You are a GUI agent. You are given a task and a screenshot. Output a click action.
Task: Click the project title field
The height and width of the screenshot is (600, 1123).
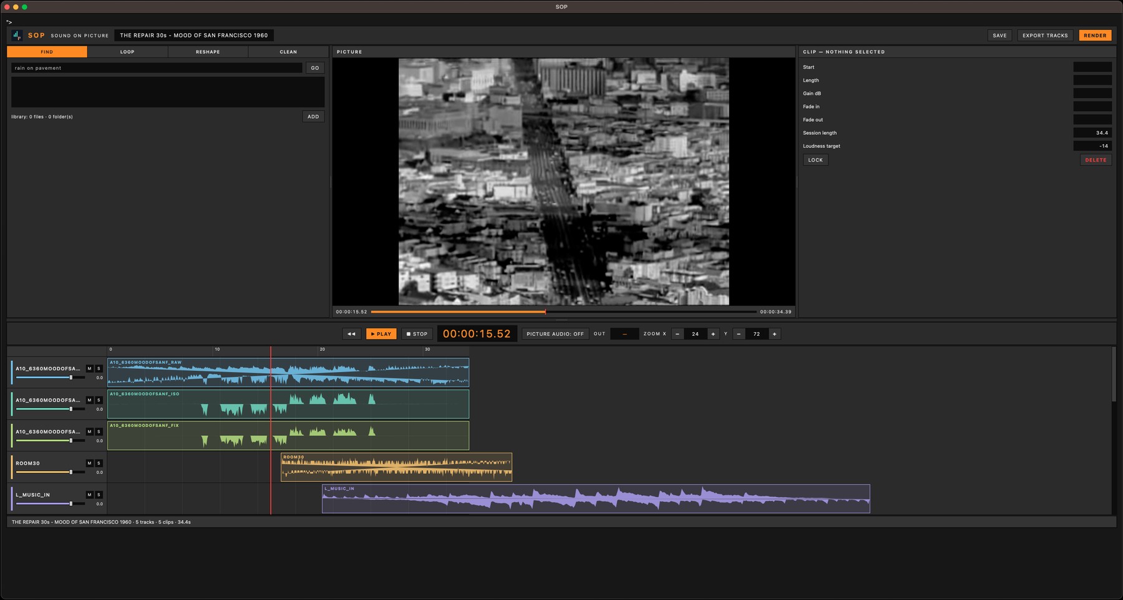(x=194, y=36)
